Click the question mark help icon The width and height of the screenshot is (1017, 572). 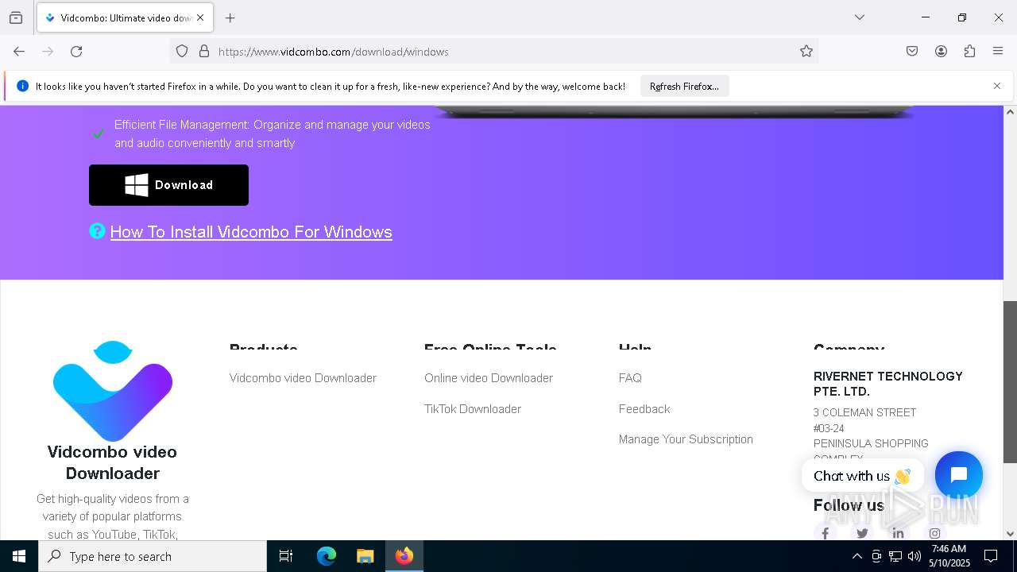[x=97, y=231]
